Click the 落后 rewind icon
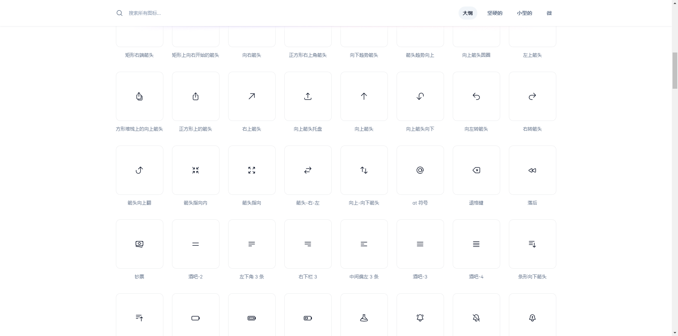Screen dimensions: 678x336 coord(532,170)
